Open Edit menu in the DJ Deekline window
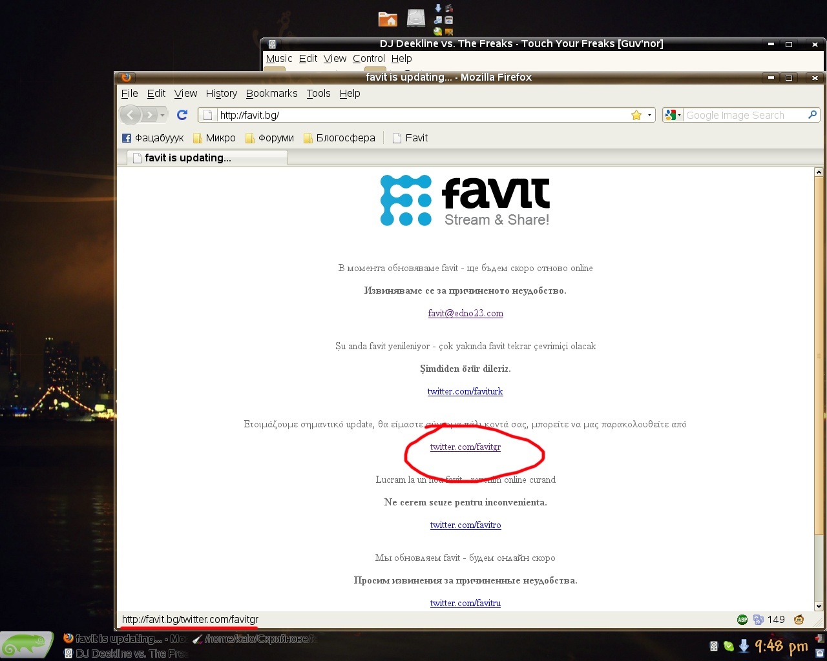Viewport: 827px width, 661px height. coord(308,58)
